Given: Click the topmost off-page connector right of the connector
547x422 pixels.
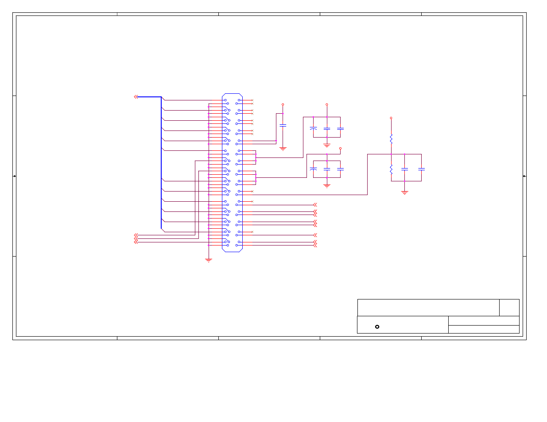Looking at the screenshot, I should [315, 205].
